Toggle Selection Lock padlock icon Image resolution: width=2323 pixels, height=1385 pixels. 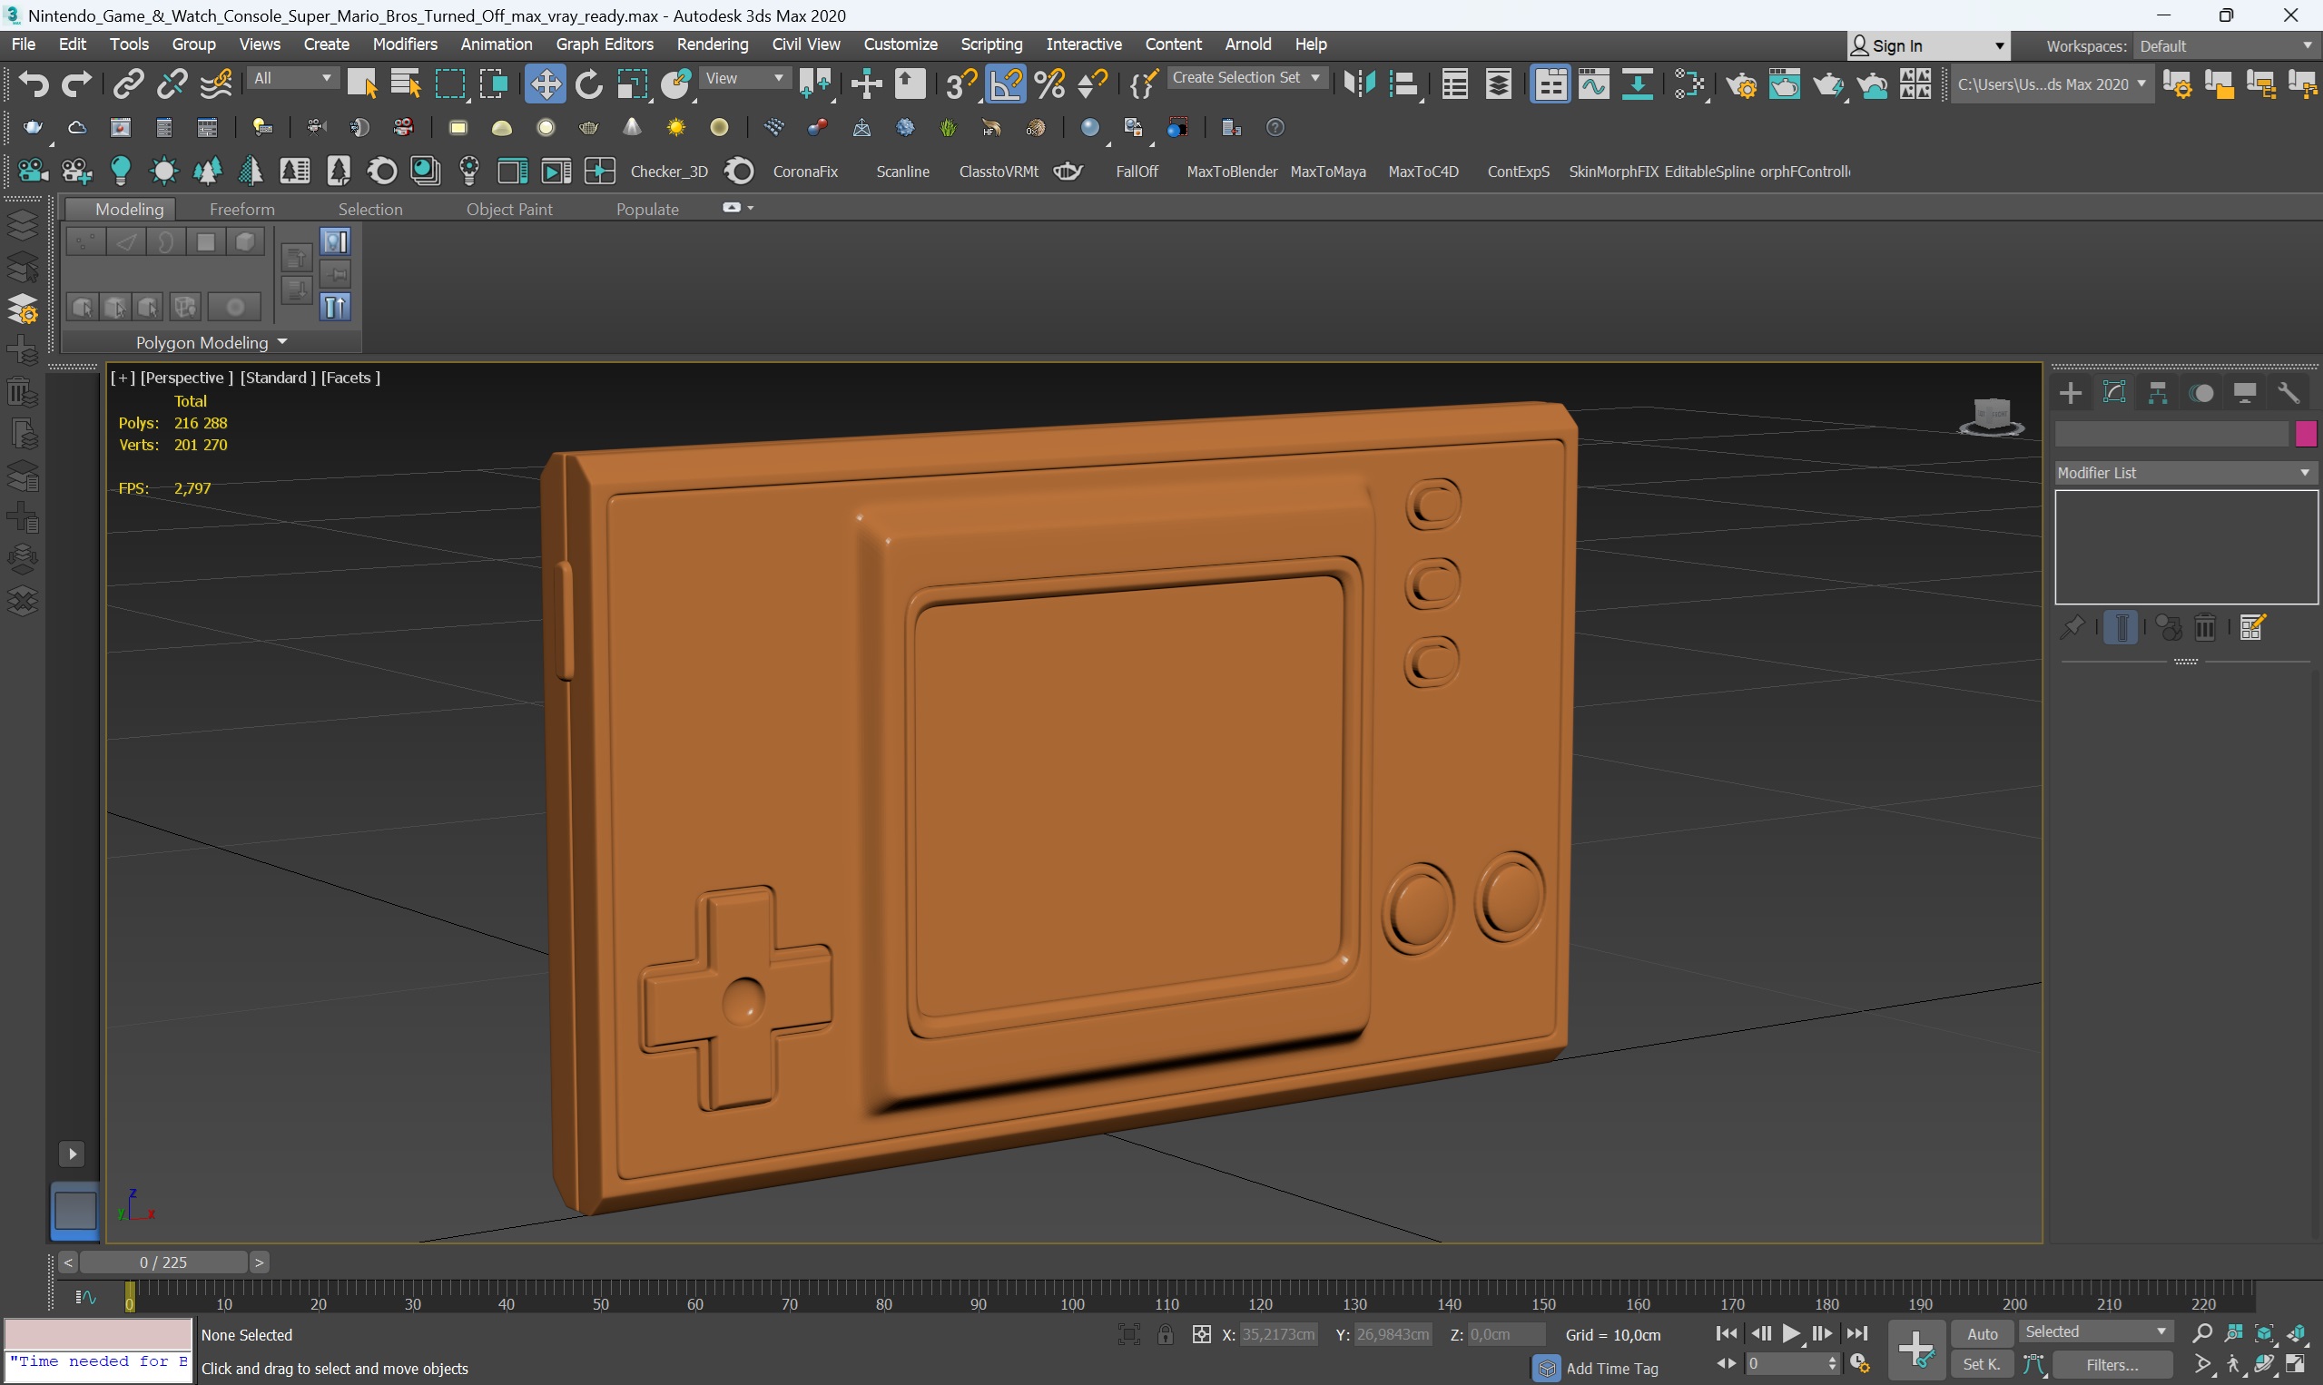[x=1166, y=1333]
